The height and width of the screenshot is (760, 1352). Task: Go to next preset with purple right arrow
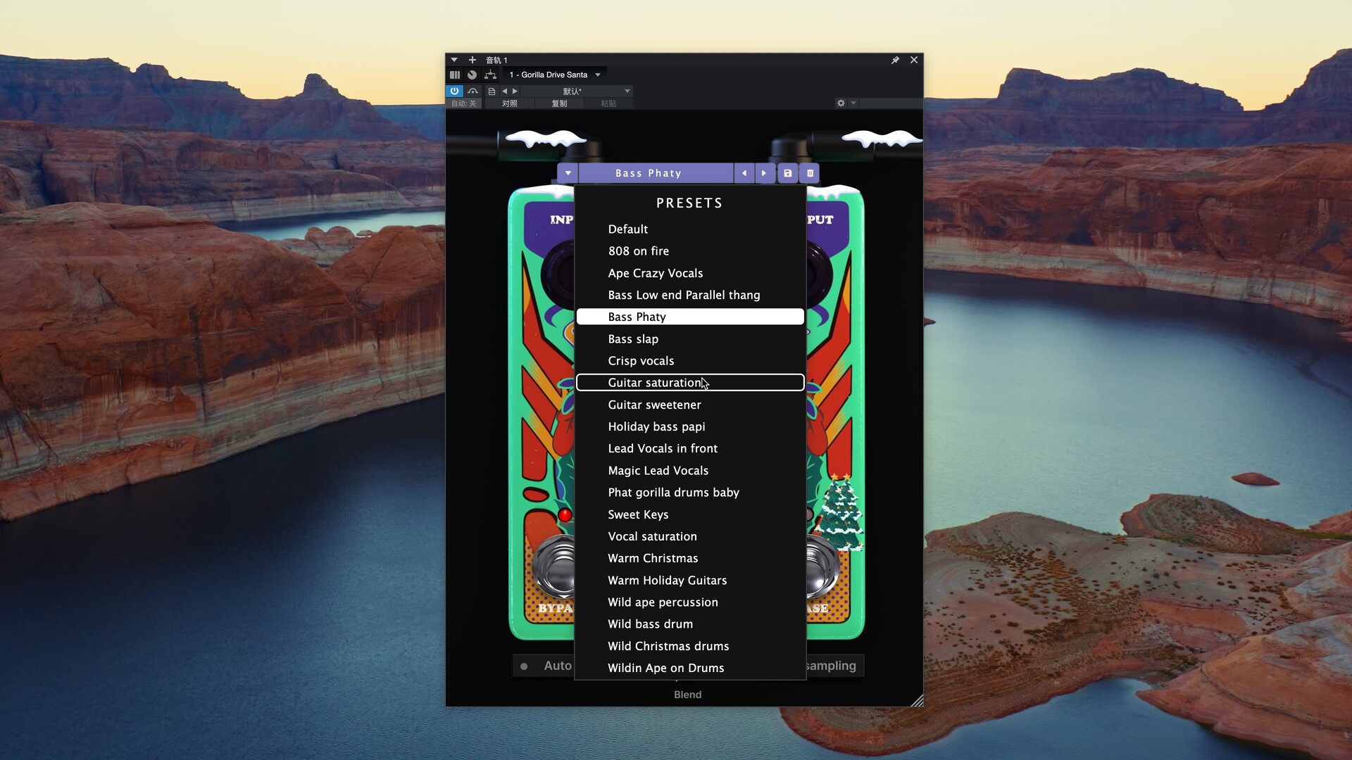point(764,173)
